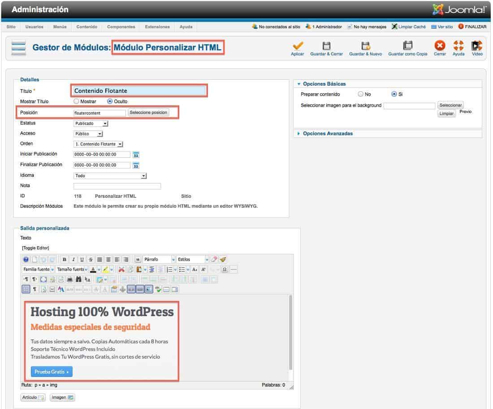493x409 pixels.
Task: Expand the Opciones Avanzadas section
Action: tap(328, 134)
